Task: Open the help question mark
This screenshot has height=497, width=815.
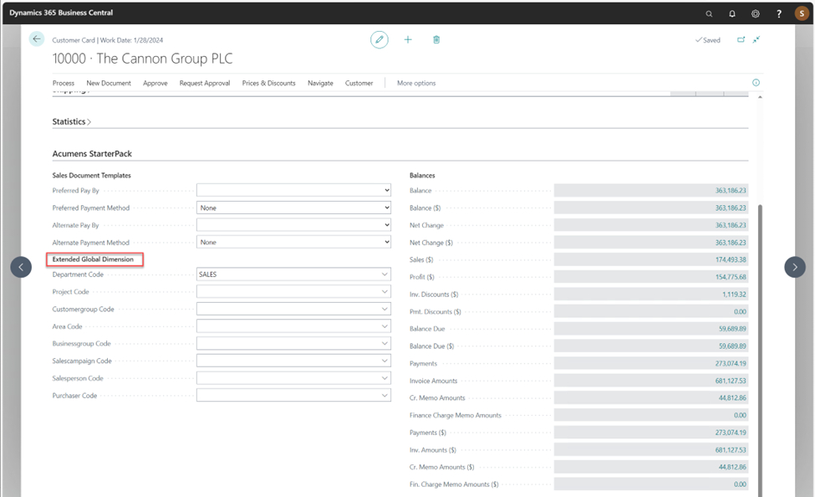Action: pos(778,13)
